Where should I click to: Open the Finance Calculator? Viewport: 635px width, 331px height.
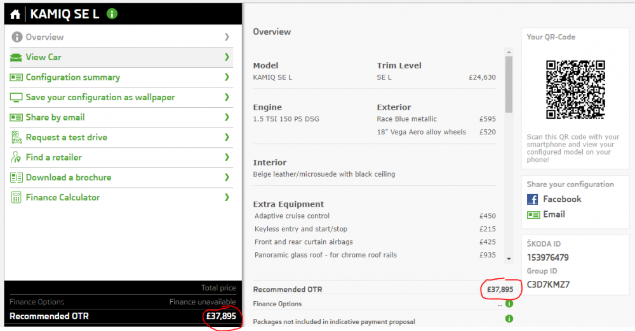click(x=121, y=197)
